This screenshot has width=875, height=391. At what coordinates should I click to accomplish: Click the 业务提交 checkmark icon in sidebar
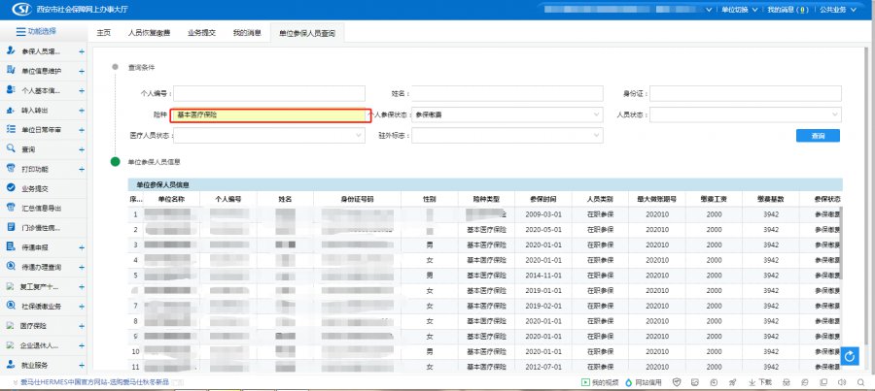pyautogui.click(x=11, y=188)
